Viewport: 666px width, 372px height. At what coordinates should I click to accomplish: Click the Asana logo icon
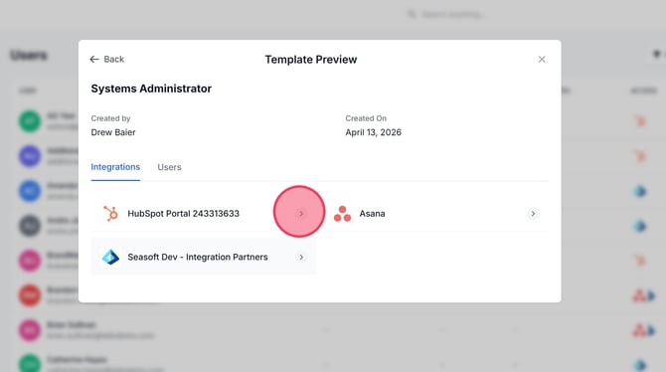[x=342, y=214]
